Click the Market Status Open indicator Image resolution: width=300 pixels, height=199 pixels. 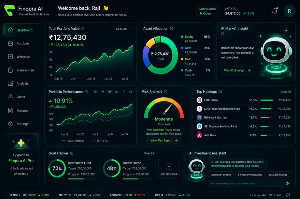point(207,11)
